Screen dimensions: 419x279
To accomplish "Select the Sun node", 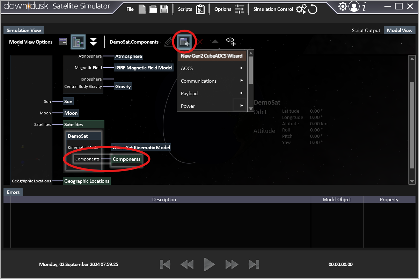I will [x=68, y=101].
